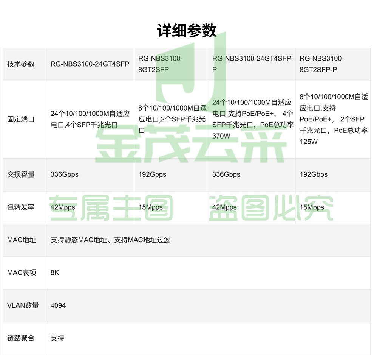Click model name RG-NBS3100-24GT4SFP header
The image size is (374, 355).
pyautogui.click(x=90, y=64)
